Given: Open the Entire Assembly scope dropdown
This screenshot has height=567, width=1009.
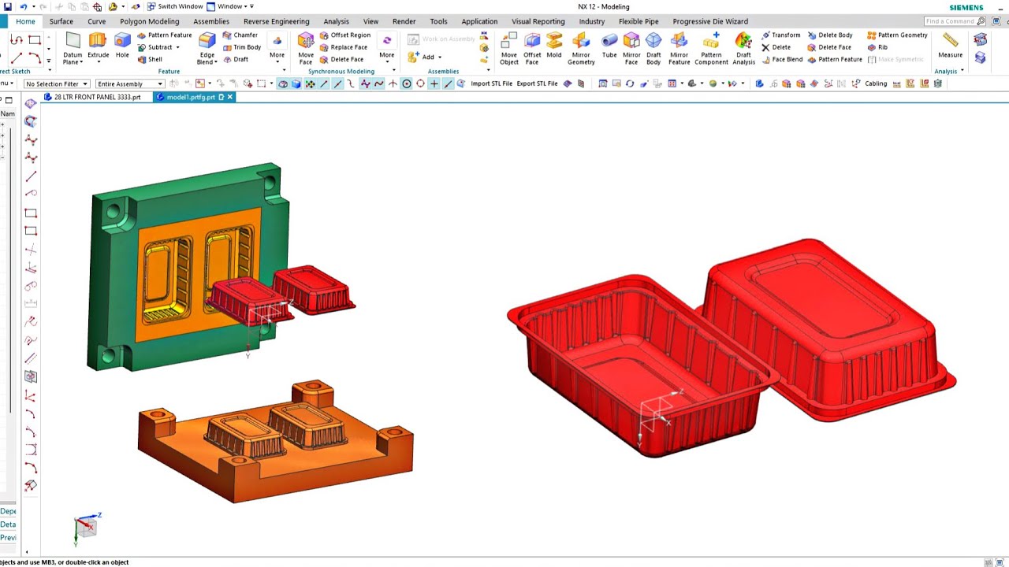Looking at the screenshot, I should (130, 83).
